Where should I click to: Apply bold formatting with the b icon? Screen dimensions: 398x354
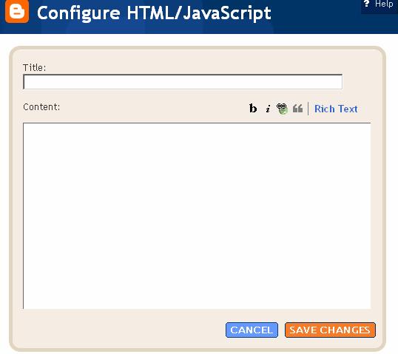253,109
